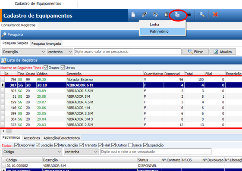
Task: Click the Descrição column header in registros list
Action: pos(105,74)
